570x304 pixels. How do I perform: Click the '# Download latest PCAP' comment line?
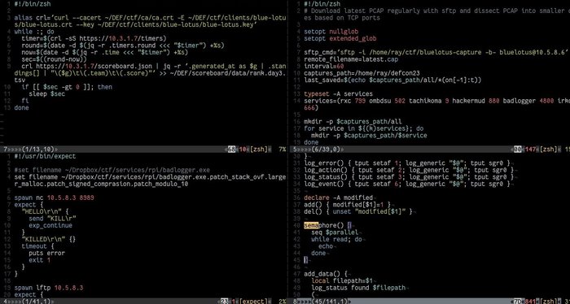437,14
